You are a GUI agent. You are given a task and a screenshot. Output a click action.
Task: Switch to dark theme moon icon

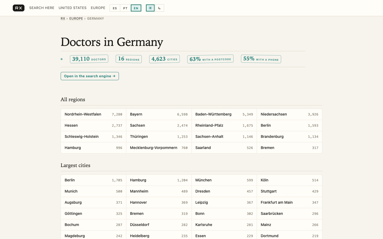click(x=160, y=8)
